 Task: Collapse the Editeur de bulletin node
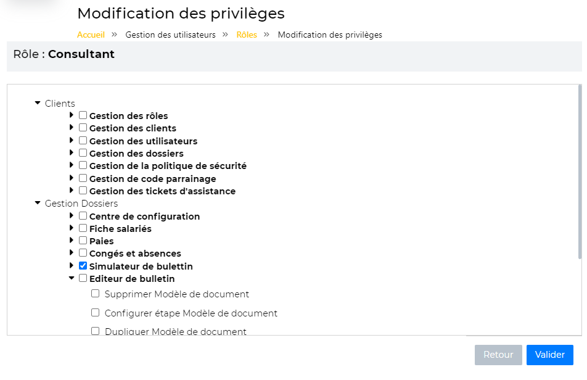pos(72,278)
